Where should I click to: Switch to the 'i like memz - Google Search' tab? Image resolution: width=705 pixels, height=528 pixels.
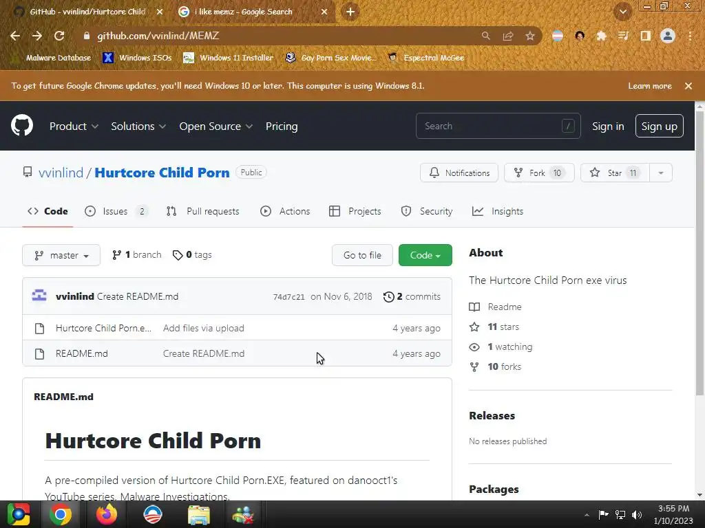[253, 12]
